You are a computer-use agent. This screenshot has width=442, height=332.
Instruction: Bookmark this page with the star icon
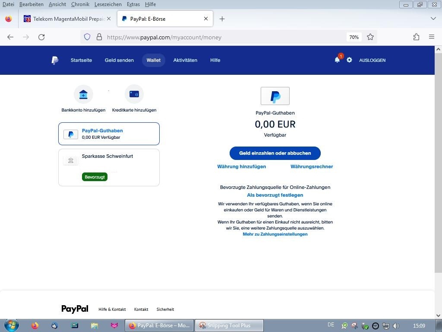click(x=370, y=37)
